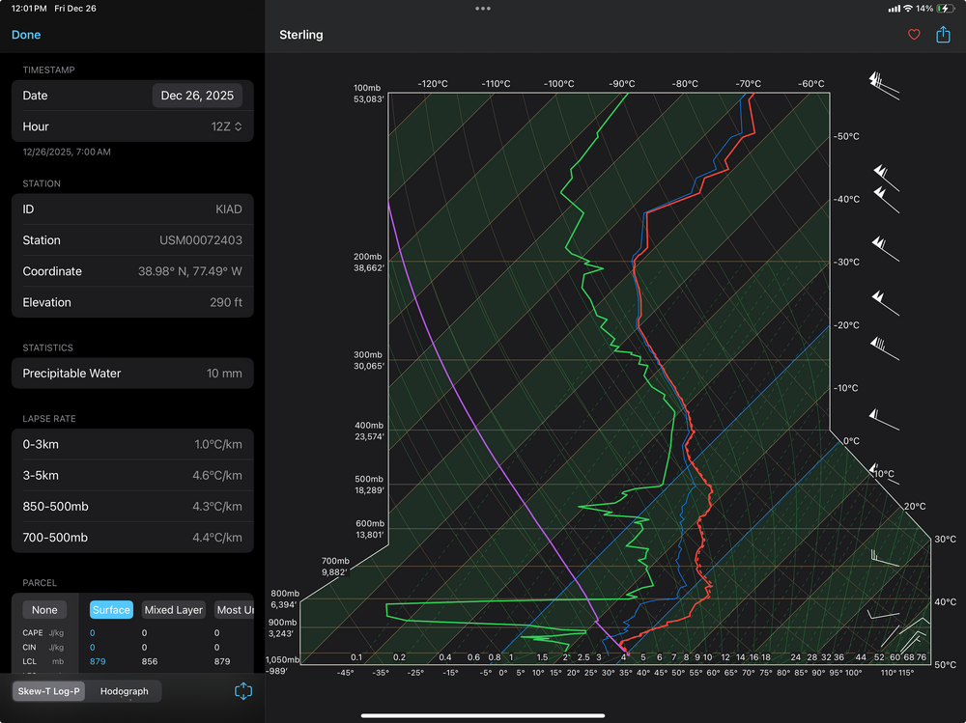Image resolution: width=966 pixels, height=723 pixels.
Task: Tap the red heart favorite icon
Action: 914,35
